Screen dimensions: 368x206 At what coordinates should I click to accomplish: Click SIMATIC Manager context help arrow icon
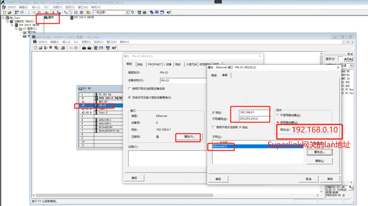169,12
